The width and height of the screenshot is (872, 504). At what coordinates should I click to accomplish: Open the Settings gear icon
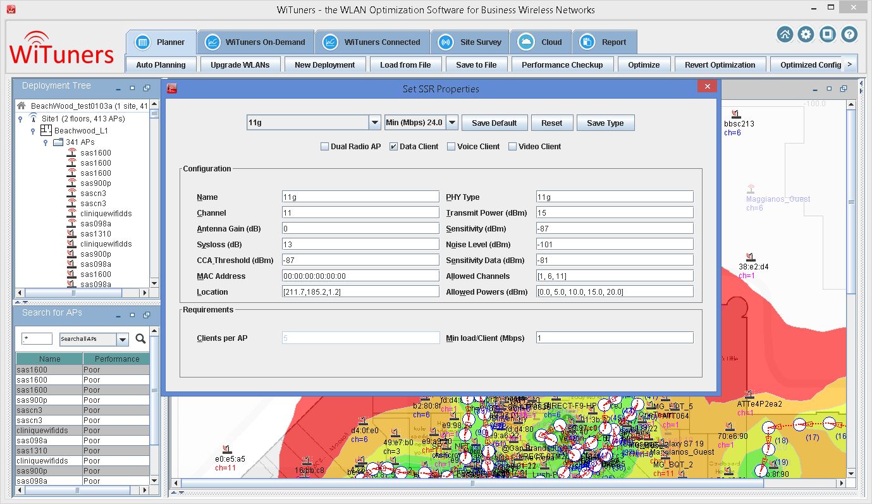click(806, 35)
